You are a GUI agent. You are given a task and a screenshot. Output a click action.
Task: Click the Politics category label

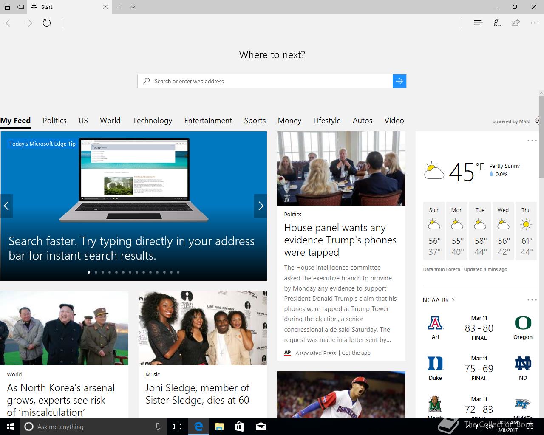(x=292, y=215)
